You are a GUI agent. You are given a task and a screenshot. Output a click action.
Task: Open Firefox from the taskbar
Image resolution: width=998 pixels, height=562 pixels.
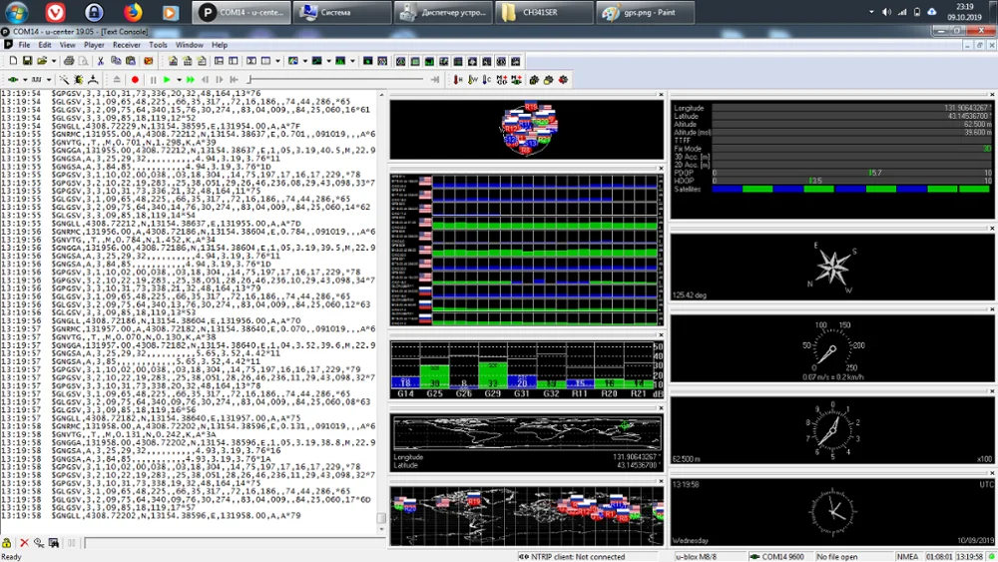(133, 12)
